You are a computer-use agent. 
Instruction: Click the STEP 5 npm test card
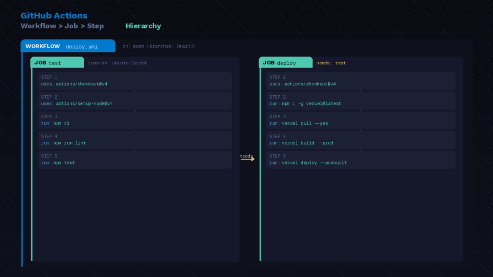[x=135, y=159]
